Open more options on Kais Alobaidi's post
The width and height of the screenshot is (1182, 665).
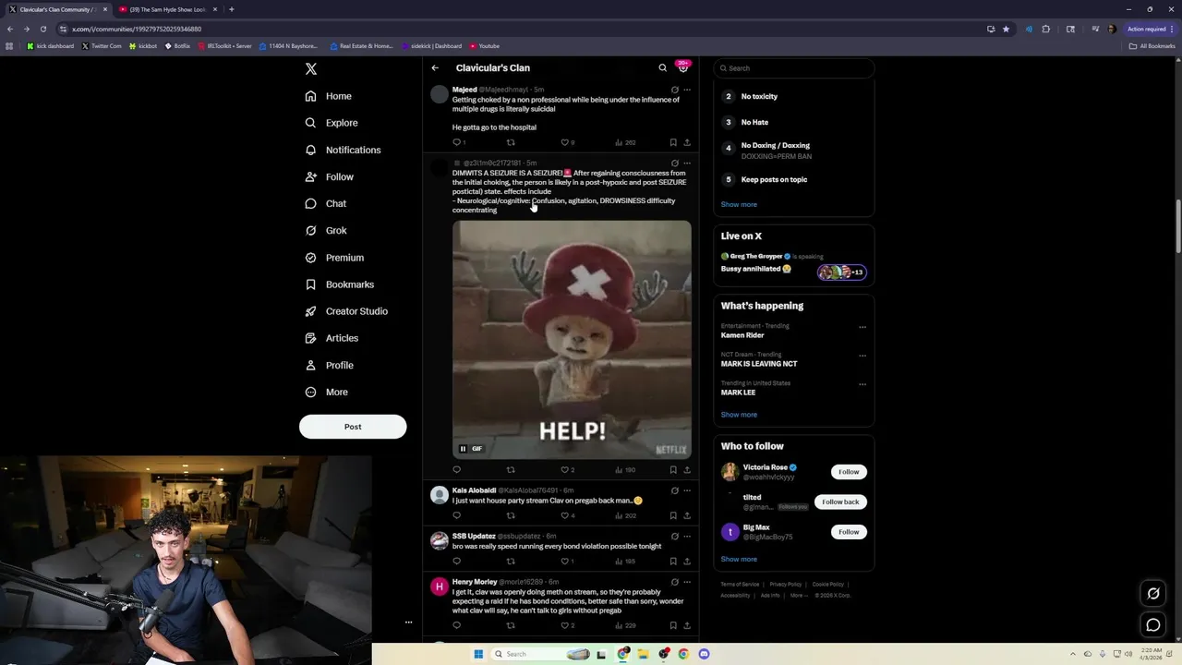[687, 490]
